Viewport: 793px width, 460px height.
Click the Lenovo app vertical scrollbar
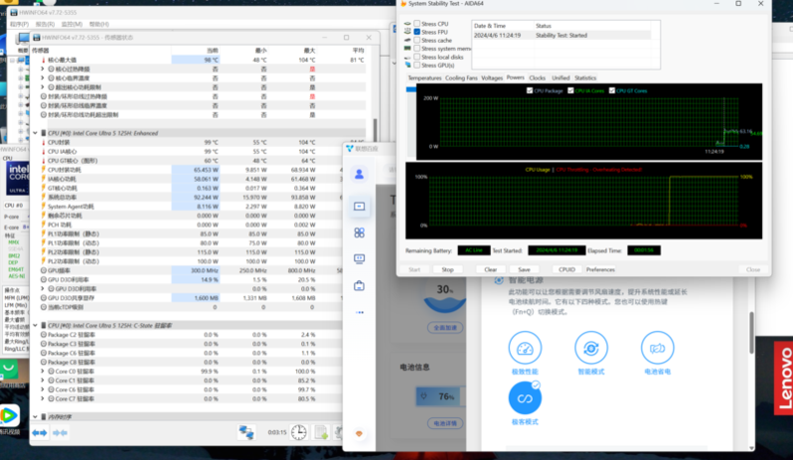click(x=751, y=333)
